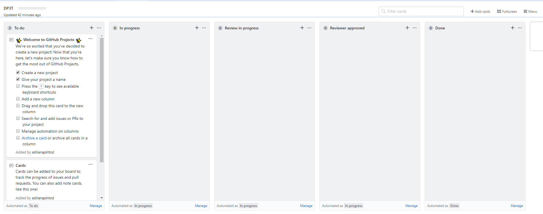The width and height of the screenshot is (543, 214).
Task: Open the To do column options menu
Action: pyautogui.click(x=99, y=28)
